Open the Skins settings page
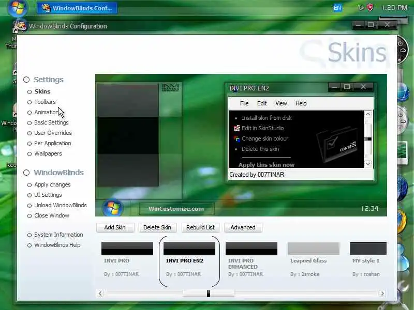The height and width of the screenshot is (310, 414). click(42, 91)
